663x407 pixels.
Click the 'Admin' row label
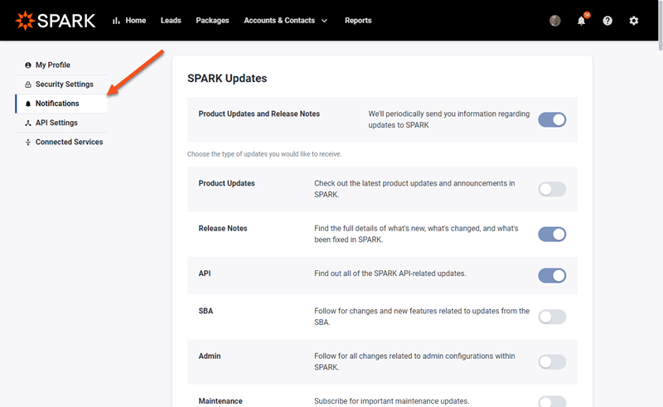click(x=210, y=356)
